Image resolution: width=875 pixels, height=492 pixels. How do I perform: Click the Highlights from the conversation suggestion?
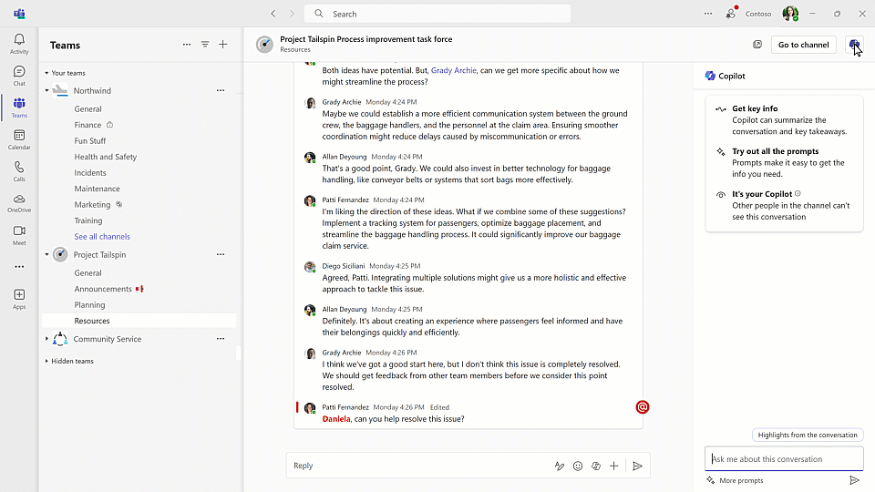point(808,435)
